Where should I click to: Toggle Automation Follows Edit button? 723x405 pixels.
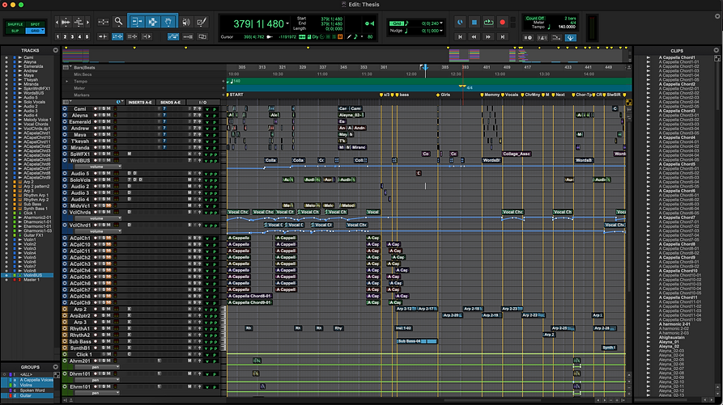(x=173, y=36)
